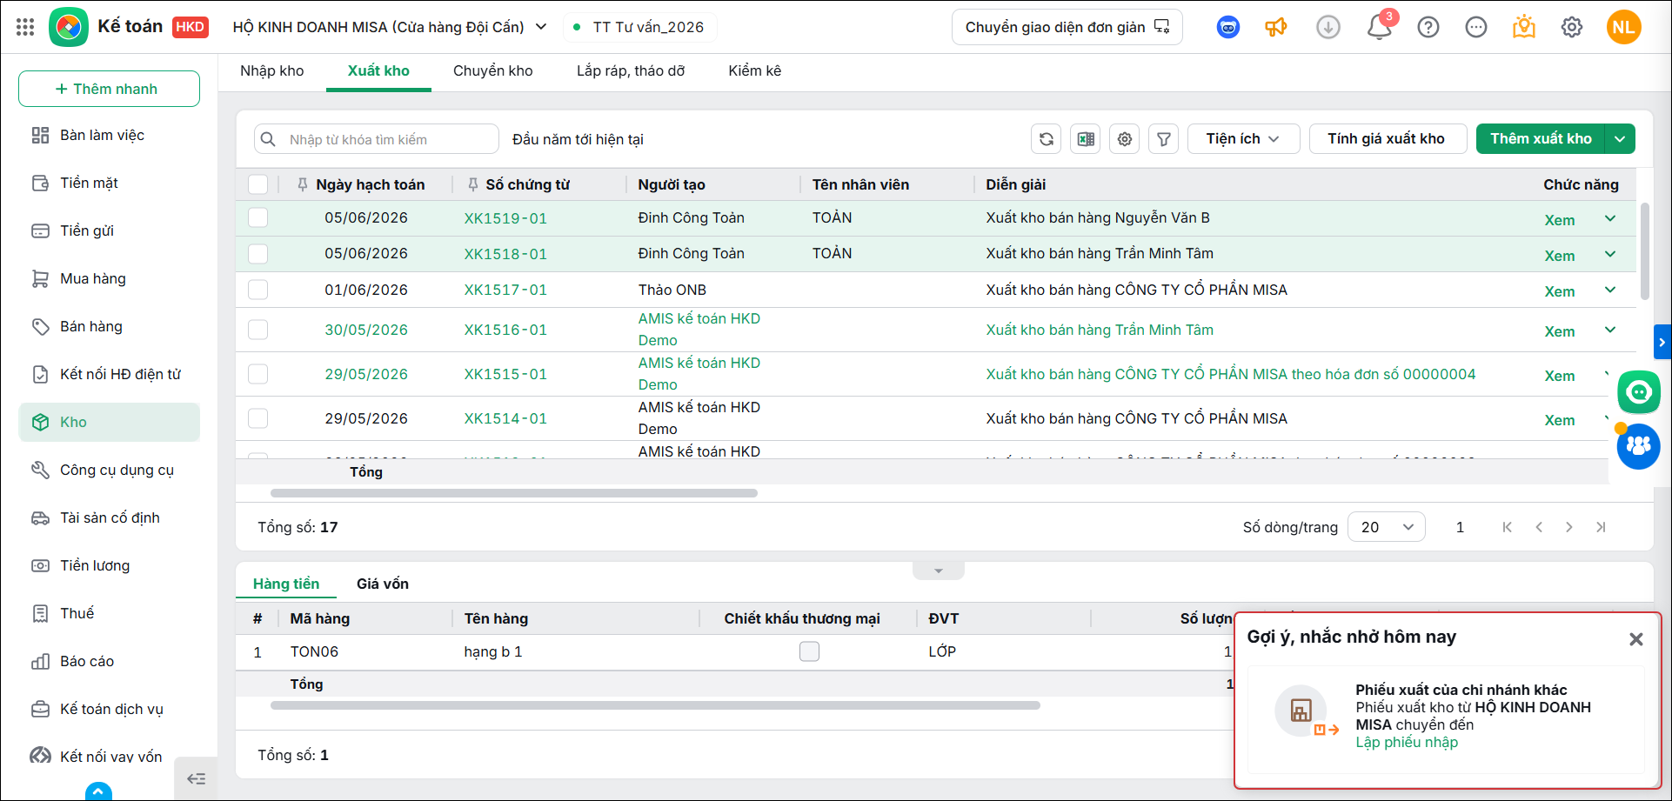Click the orange badge reward icon

pyautogui.click(x=1524, y=28)
